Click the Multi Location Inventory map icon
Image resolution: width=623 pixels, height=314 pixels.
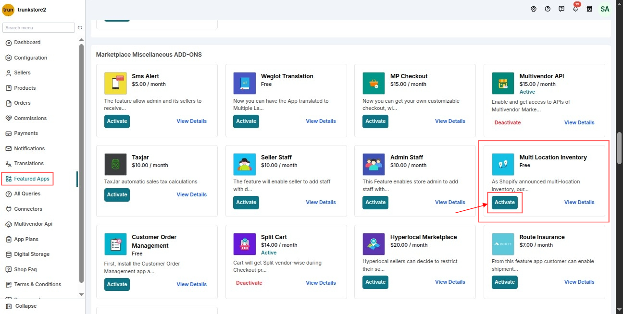(x=503, y=165)
